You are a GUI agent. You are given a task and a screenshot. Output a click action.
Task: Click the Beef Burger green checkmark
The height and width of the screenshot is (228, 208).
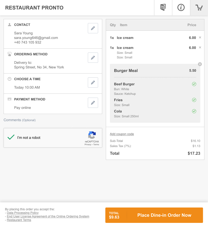coord(194,84)
